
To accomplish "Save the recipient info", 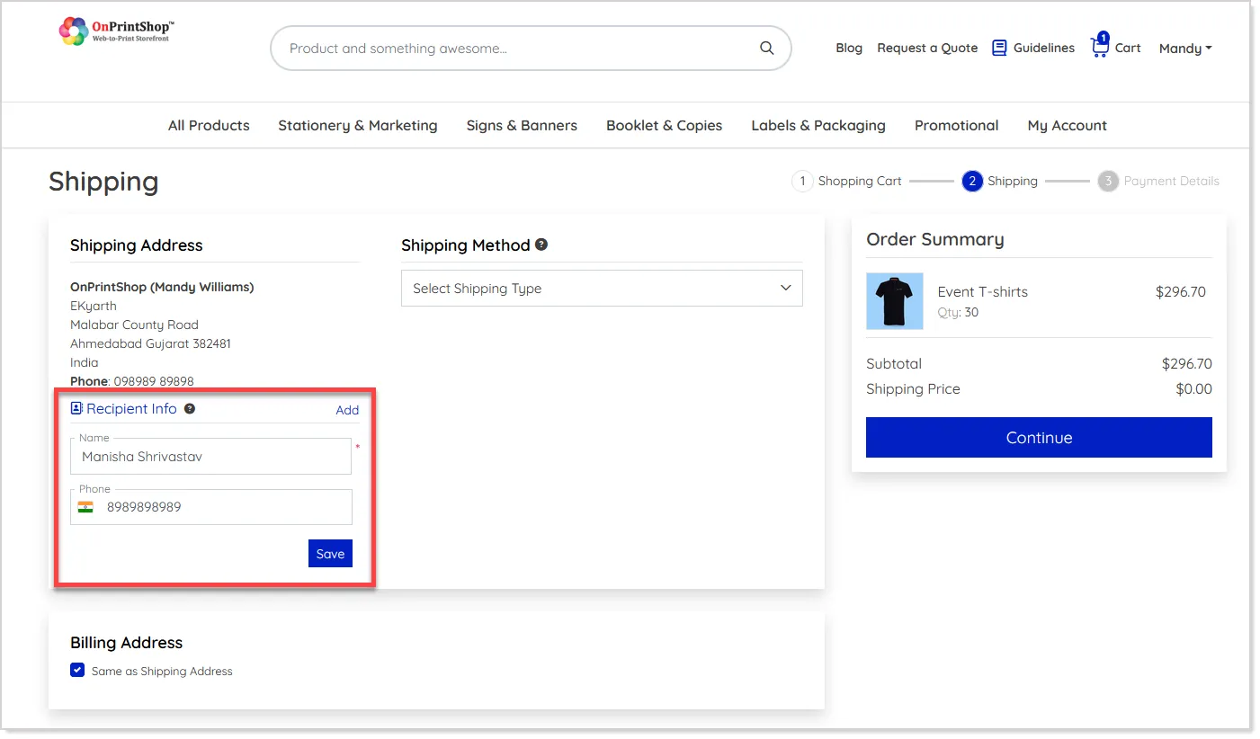I will click(330, 554).
